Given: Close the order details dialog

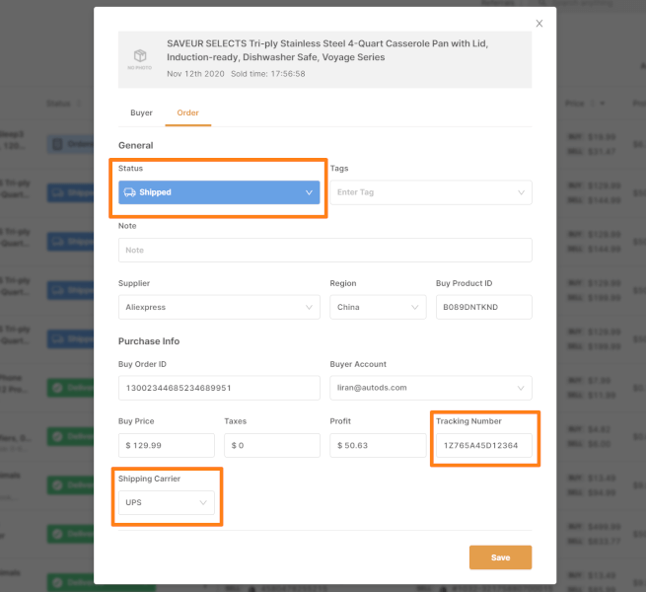Looking at the screenshot, I should [x=538, y=23].
